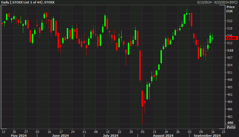The height and width of the screenshot is (137, 239).
Task: Click the date label 24 on time axis
Action: pos(73,132)
